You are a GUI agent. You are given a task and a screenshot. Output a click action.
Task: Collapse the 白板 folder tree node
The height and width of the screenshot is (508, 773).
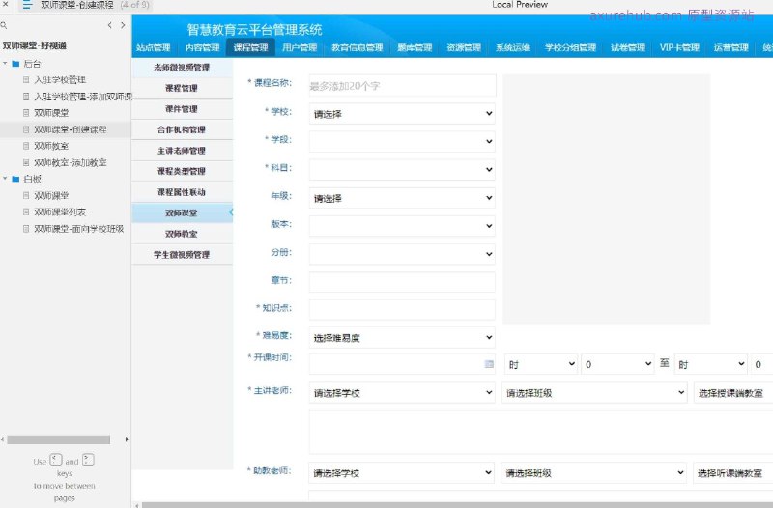click(x=5, y=179)
